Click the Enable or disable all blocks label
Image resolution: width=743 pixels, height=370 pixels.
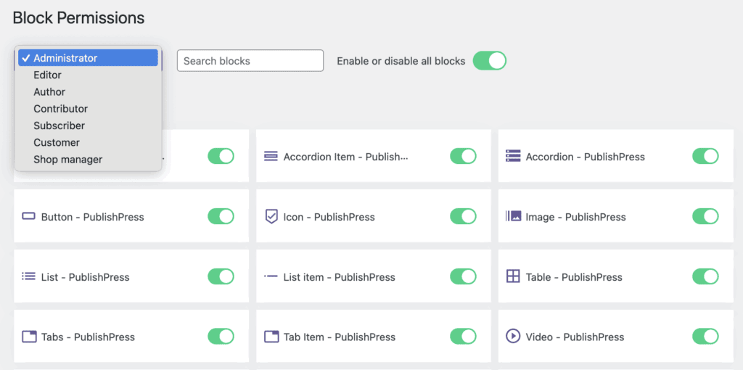(x=401, y=61)
